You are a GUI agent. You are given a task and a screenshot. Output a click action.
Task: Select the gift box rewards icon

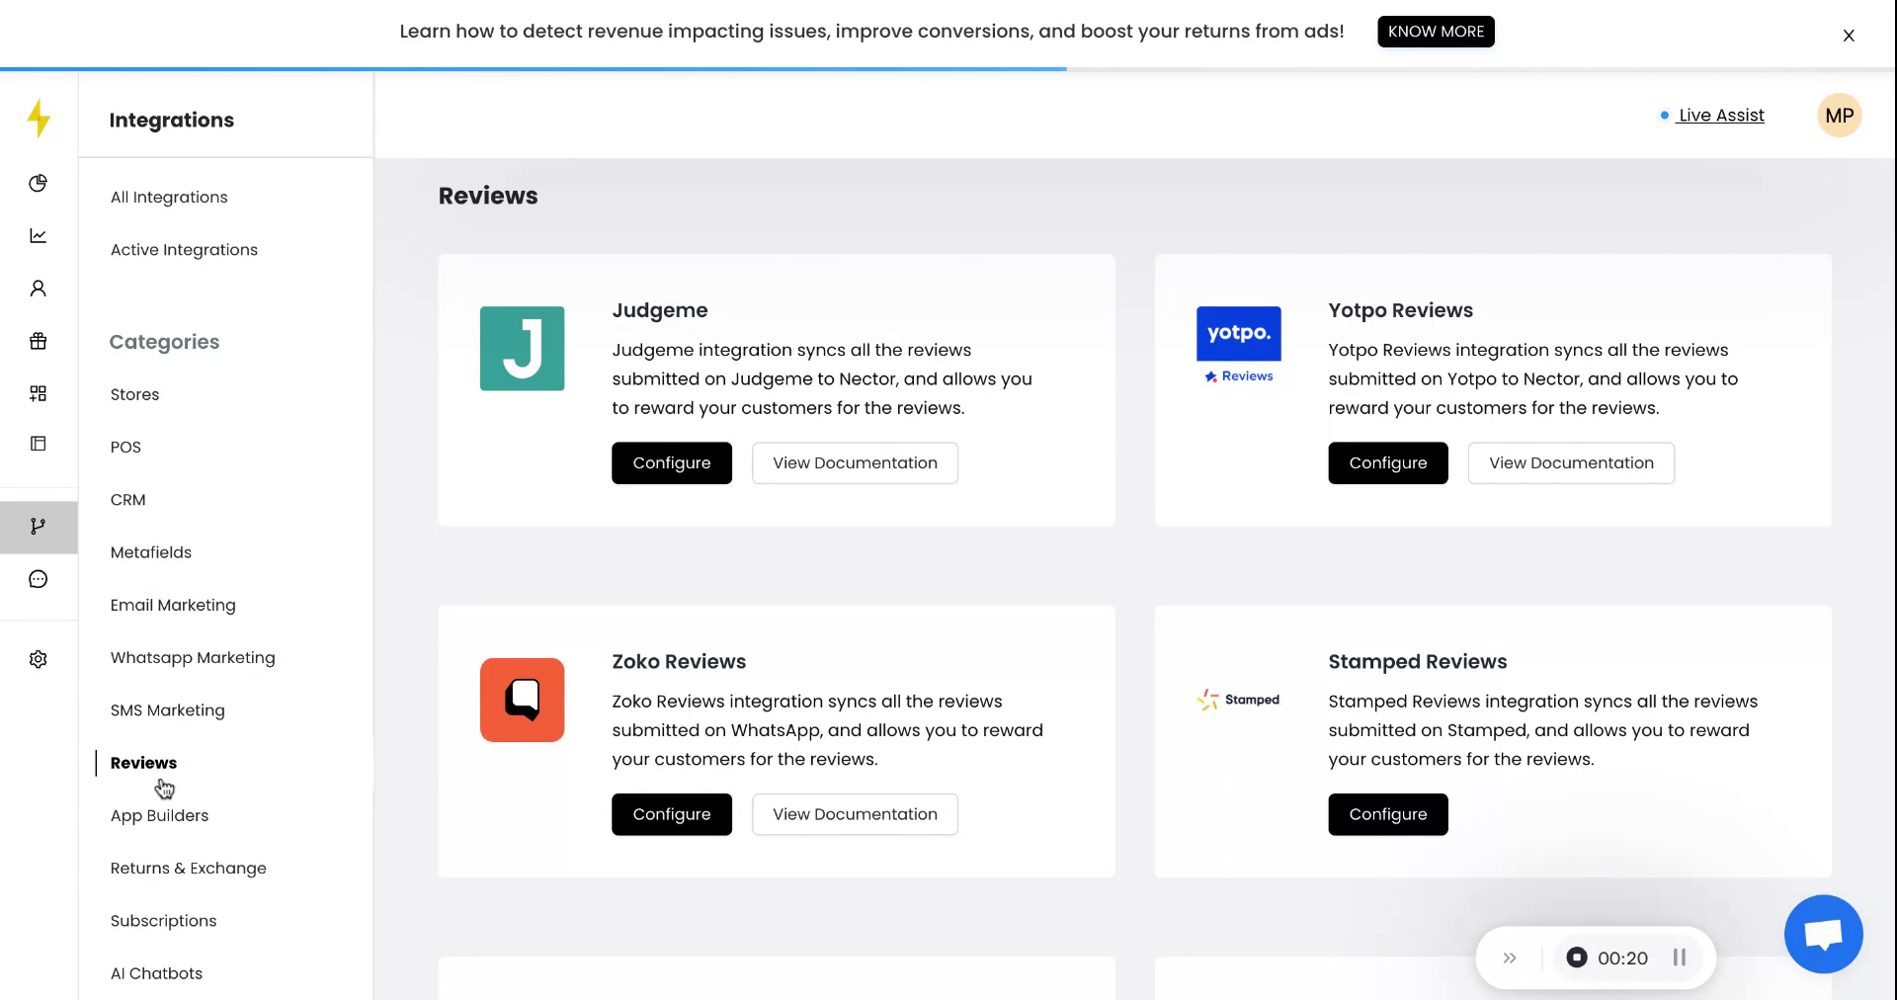point(39,341)
